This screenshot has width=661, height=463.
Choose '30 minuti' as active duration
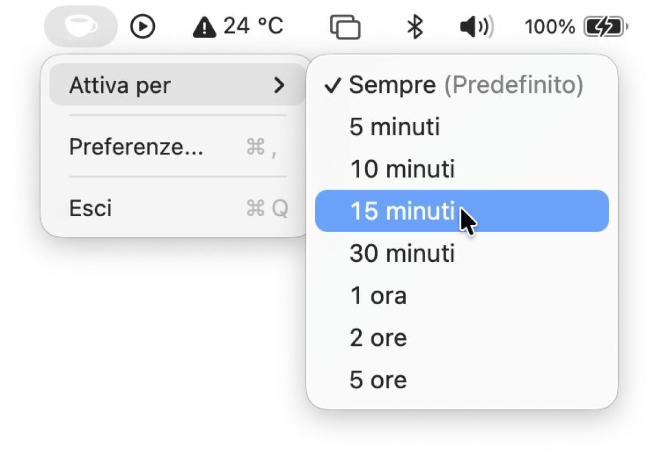402,253
